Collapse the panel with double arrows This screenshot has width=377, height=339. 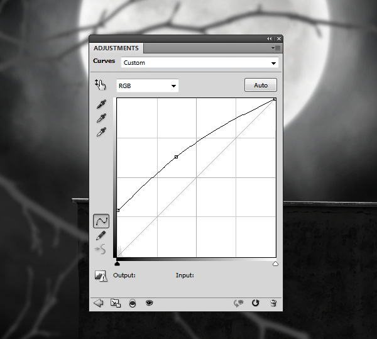point(270,39)
